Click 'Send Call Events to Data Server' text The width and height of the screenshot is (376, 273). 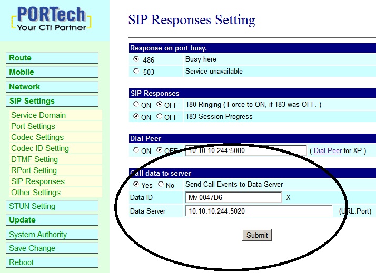(x=234, y=184)
